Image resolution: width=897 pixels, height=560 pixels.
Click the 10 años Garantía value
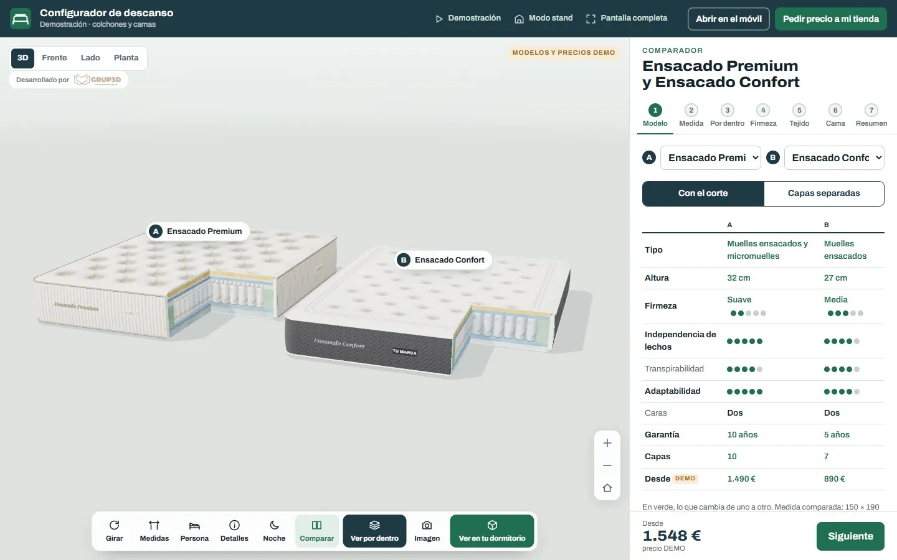(x=743, y=435)
